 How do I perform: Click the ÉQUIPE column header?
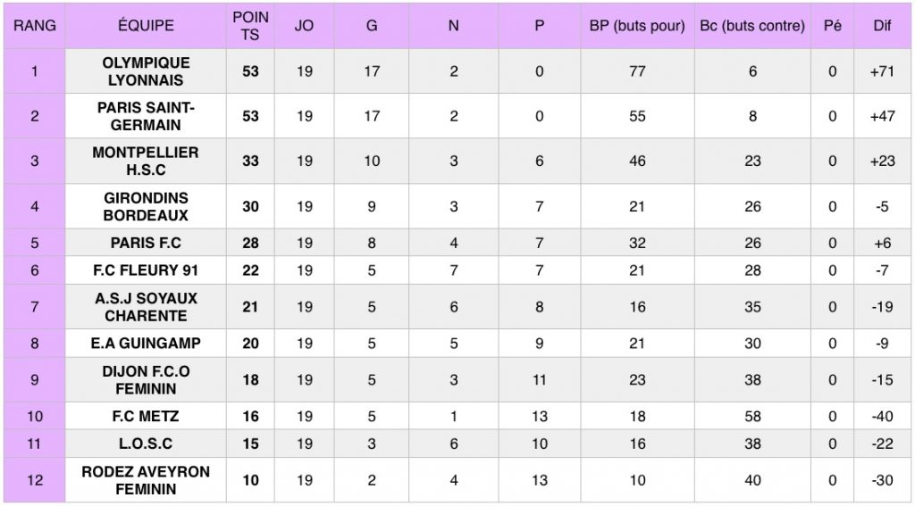[x=146, y=26]
